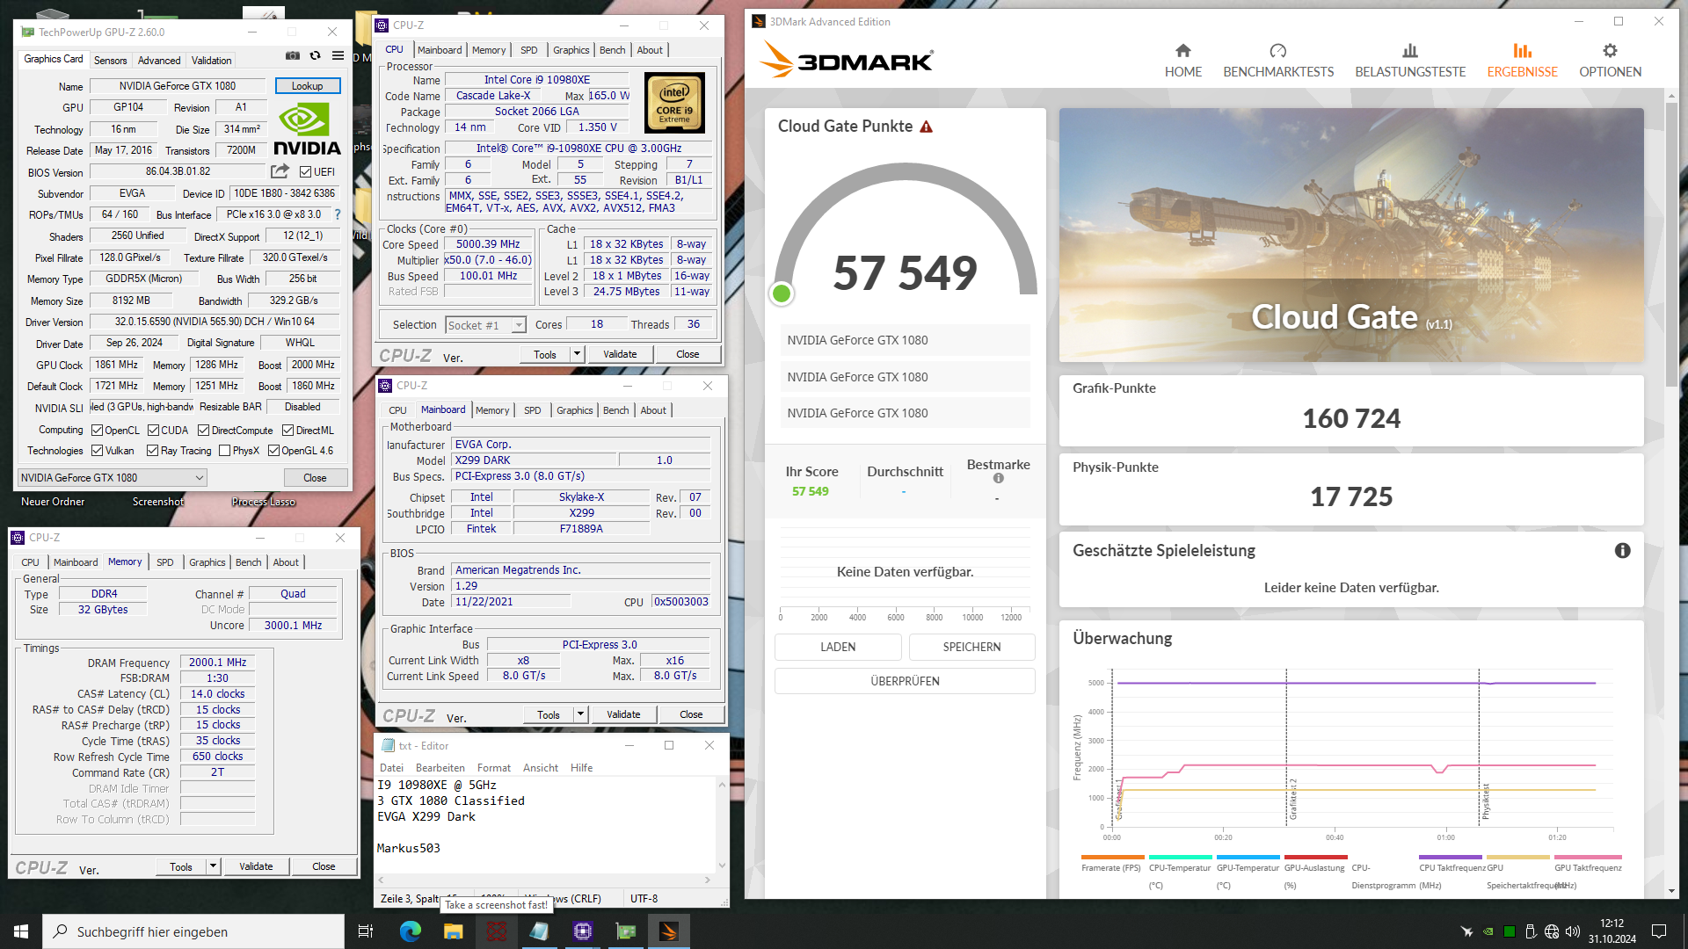
Task: Click the NVIDIA logo in GPU-Z
Action: 307,130
